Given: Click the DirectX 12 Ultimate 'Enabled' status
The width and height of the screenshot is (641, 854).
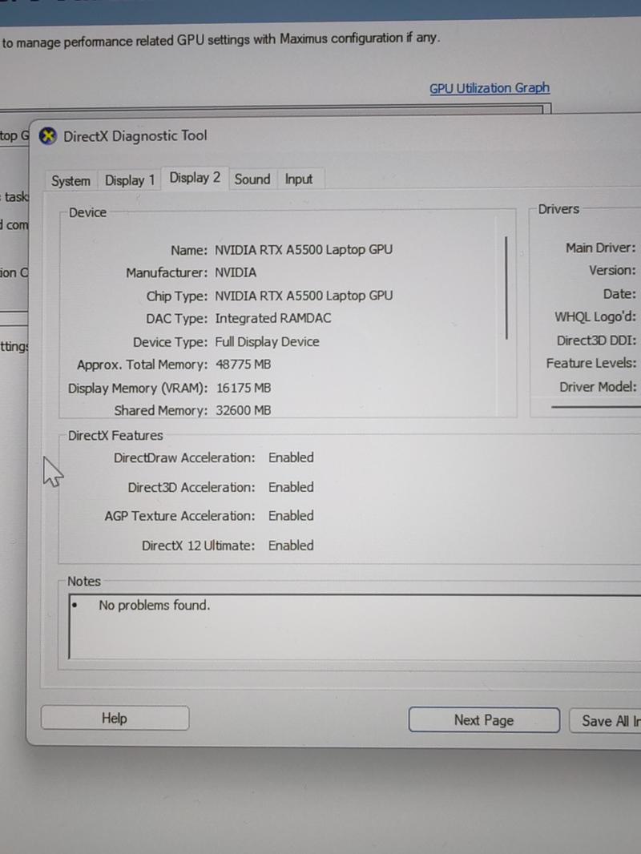Looking at the screenshot, I should click(291, 546).
